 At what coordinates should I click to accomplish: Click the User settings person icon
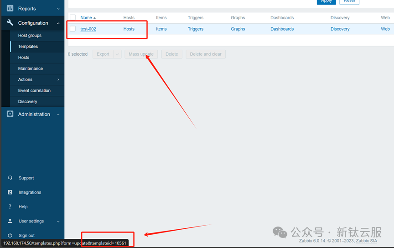10,221
